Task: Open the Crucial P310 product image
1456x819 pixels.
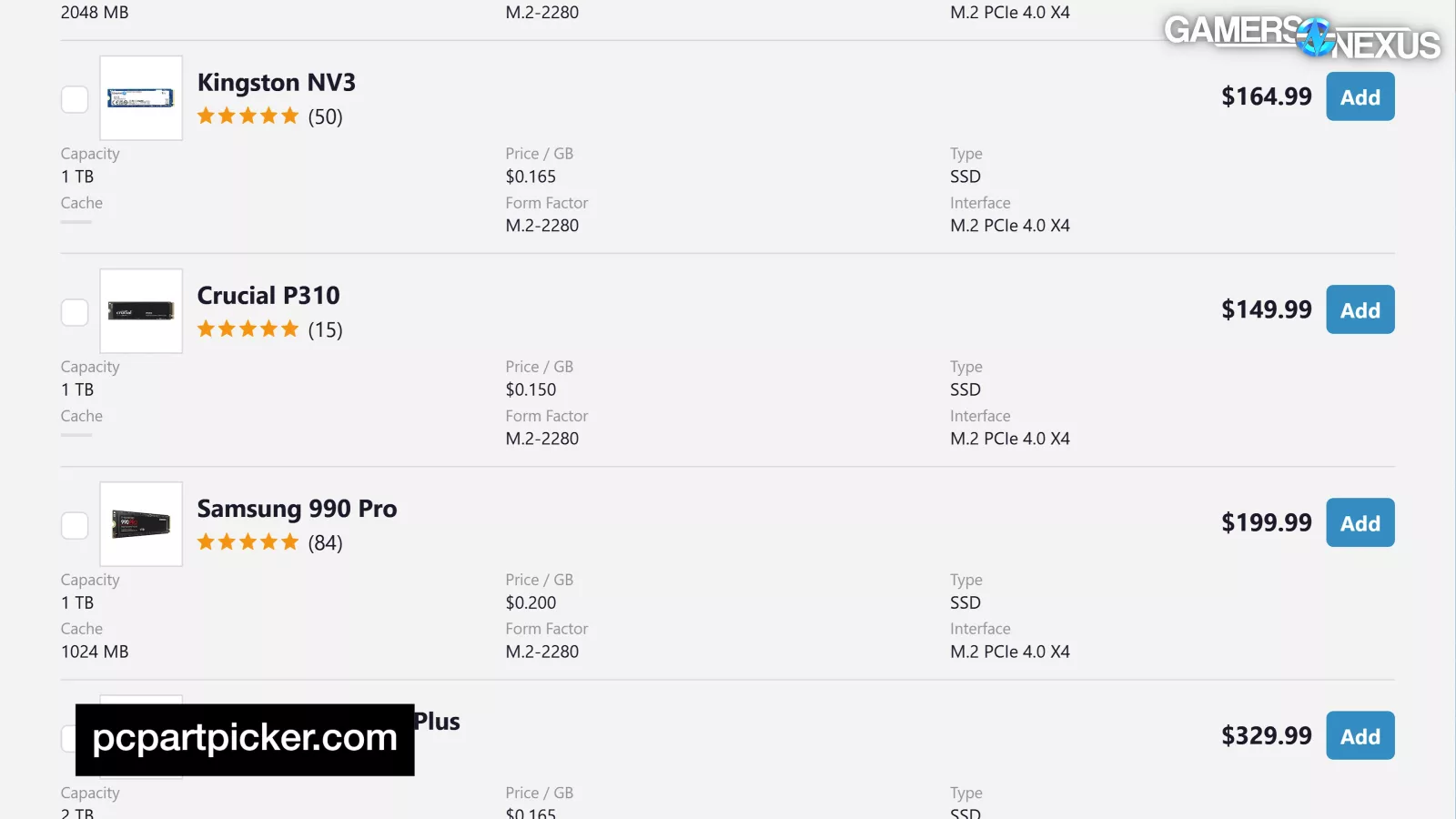Action: click(141, 311)
